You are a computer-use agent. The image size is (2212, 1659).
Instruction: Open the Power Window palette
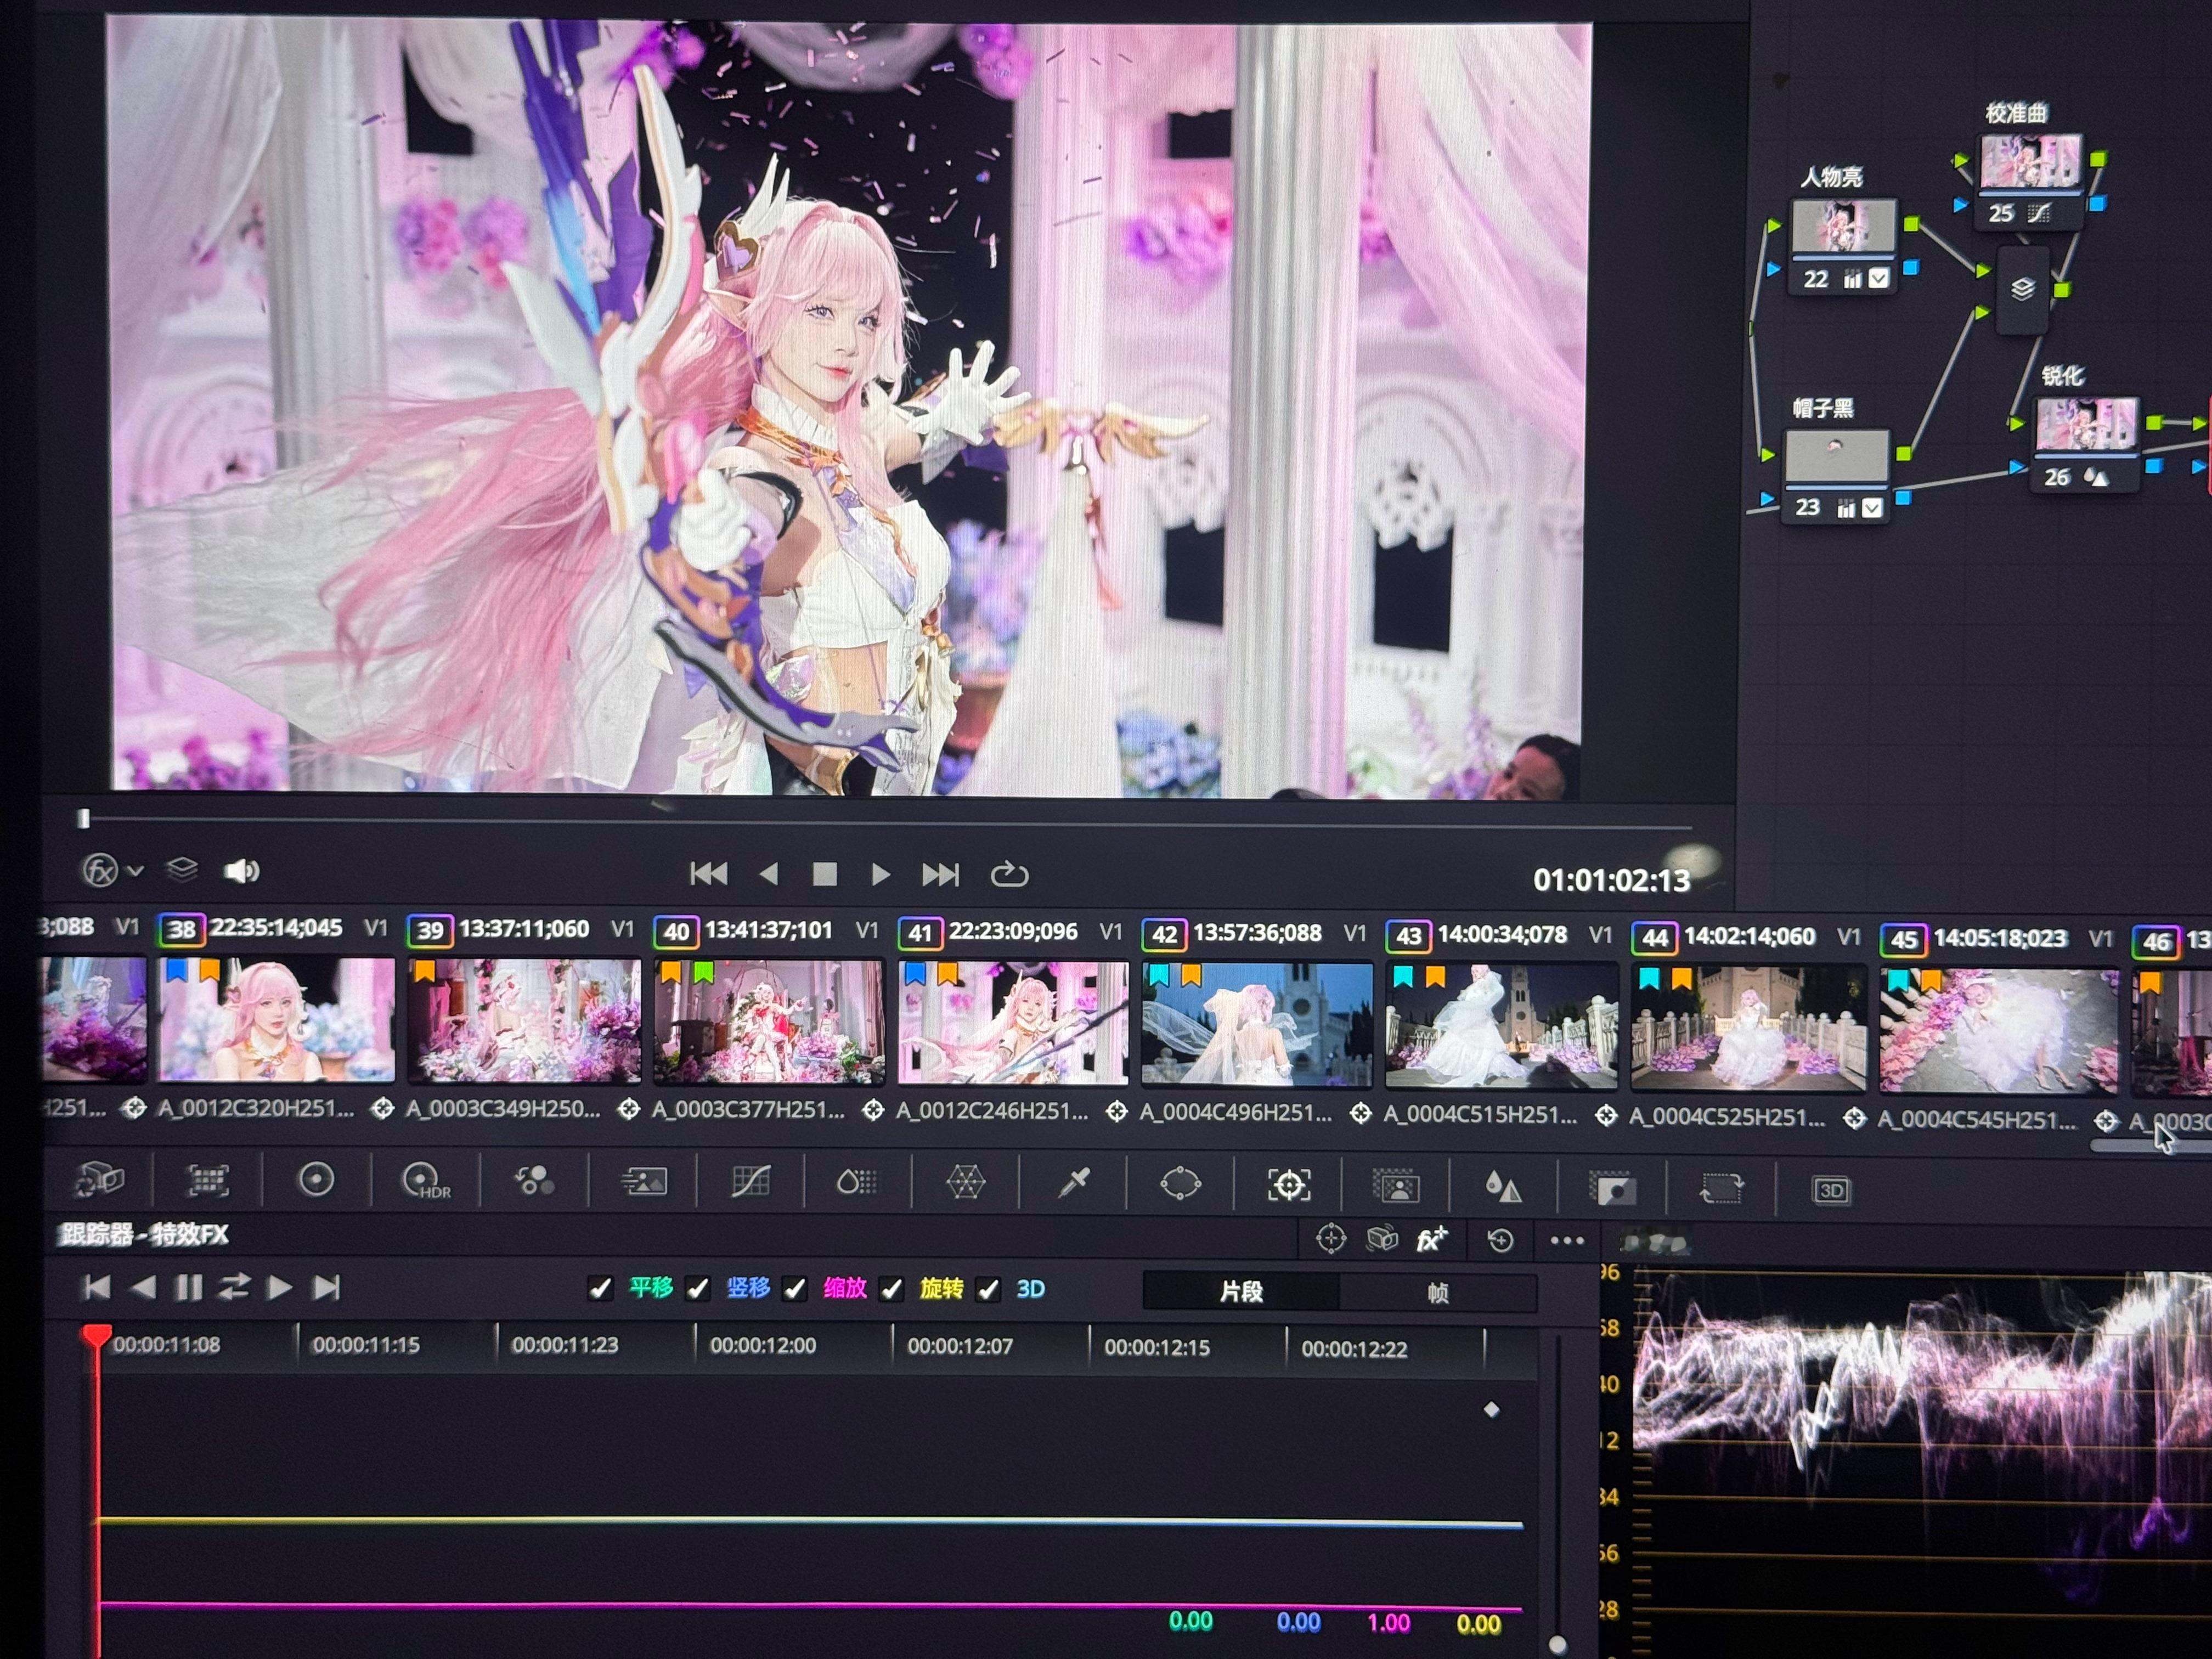1181,1184
